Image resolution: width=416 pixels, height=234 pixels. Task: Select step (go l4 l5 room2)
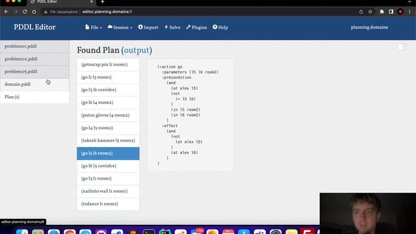point(108,128)
